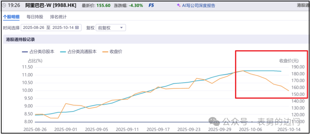Click x-axis date label 2025-09-05
Image resolution: width=310 pixels, height=134 pixels.
(97, 129)
